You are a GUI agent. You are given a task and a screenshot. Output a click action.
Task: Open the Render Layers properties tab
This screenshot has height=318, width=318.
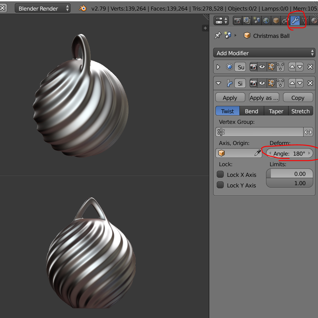point(247,21)
